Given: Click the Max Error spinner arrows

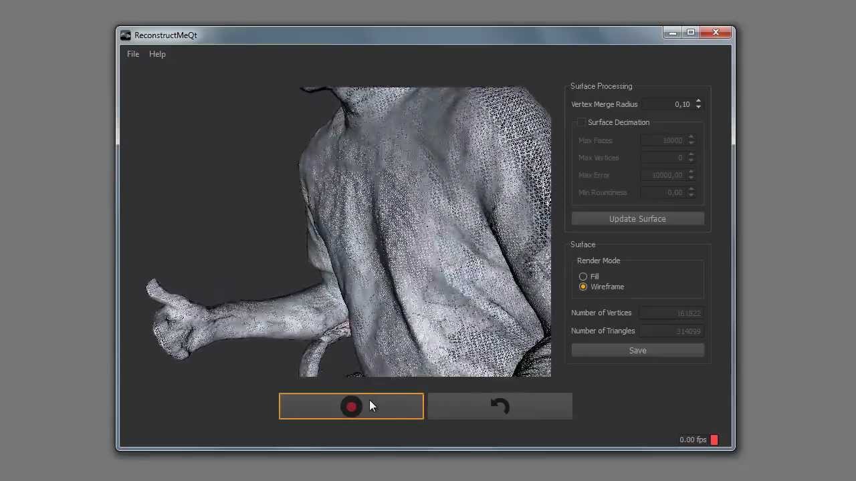Looking at the screenshot, I should [691, 175].
